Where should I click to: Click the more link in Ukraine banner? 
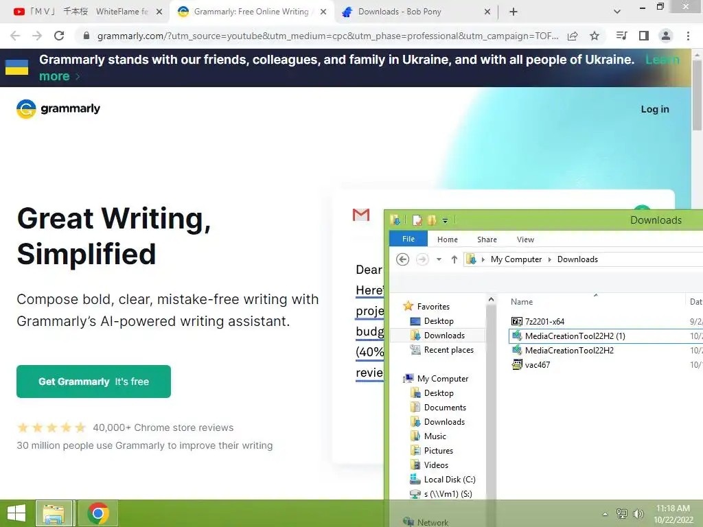tap(59, 76)
